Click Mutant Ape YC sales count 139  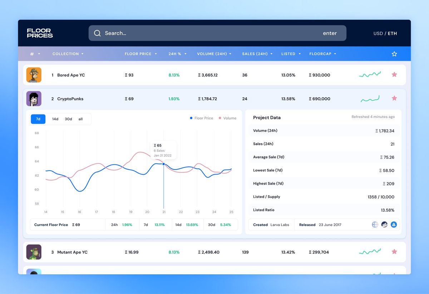[x=245, y=252]
